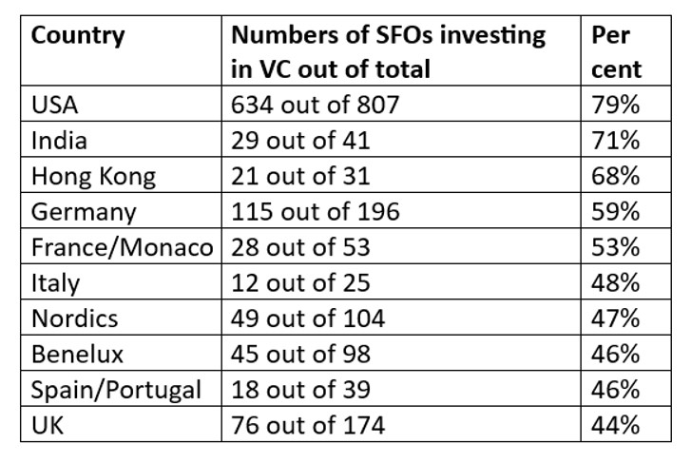The width and height of the screenshot is (691, 463).
Task: Select the 79% percentage cell
Action: (x=615, y=106)
